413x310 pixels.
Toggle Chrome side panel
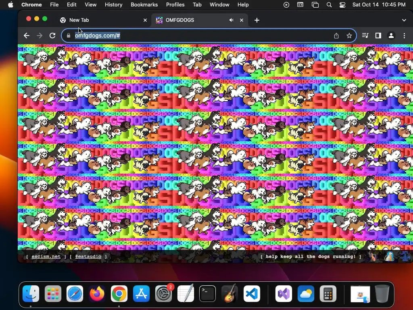coord(378,36)
